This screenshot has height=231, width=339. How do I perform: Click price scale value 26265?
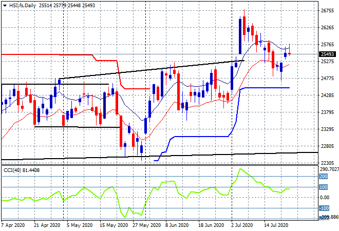[x=327, y=27]
